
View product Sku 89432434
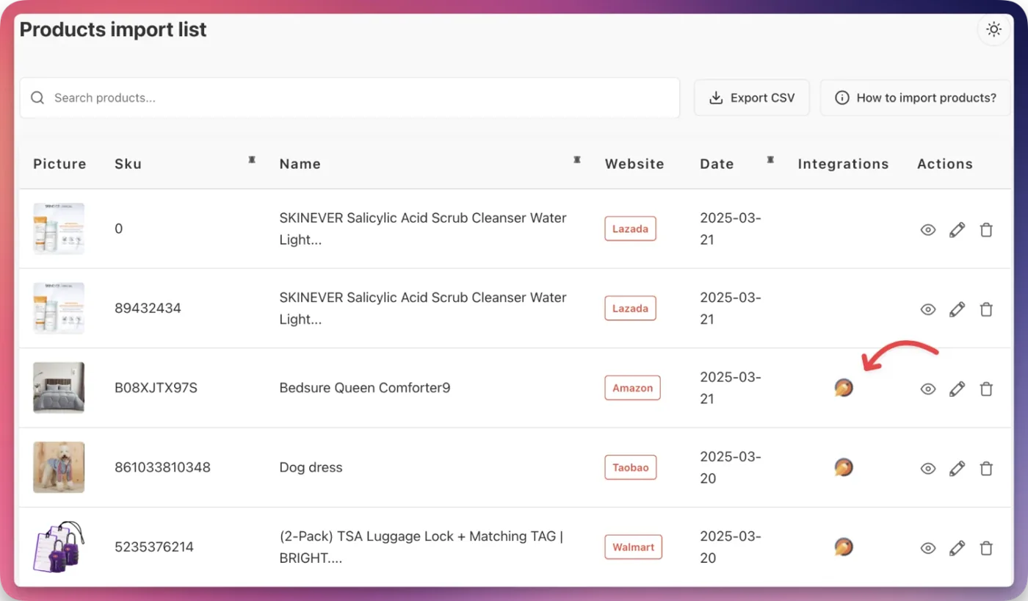pos(928,309)
